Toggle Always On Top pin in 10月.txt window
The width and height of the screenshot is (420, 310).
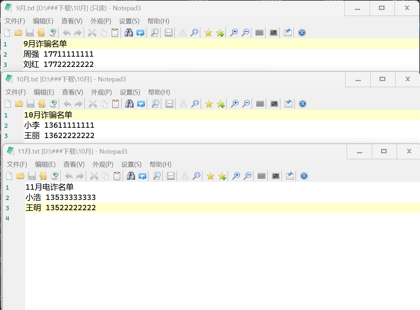(289, 104)
